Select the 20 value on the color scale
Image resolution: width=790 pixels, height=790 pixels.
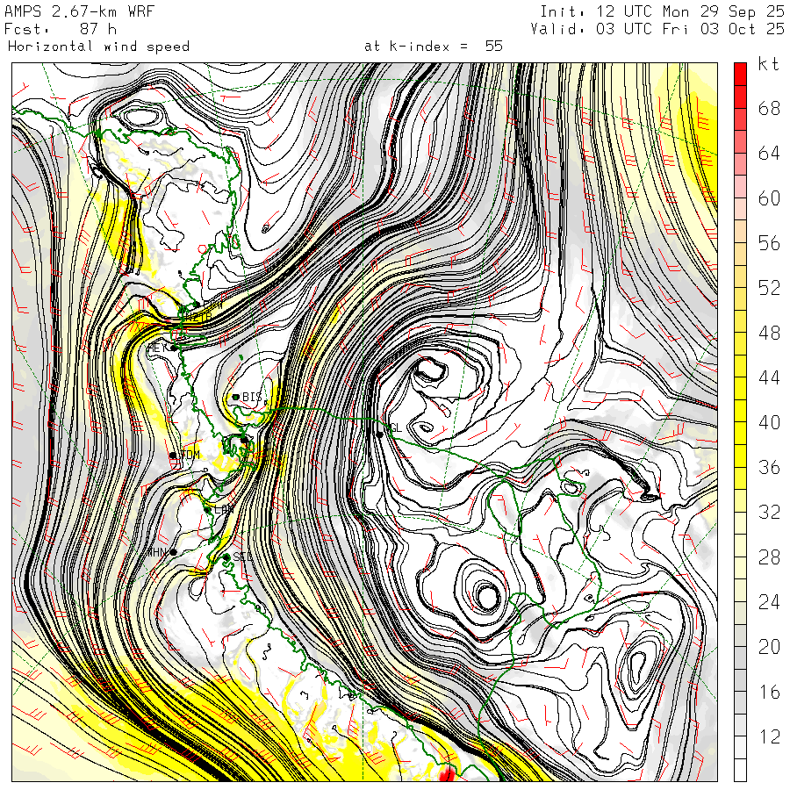pyautogui.click(x=769, y=647)
